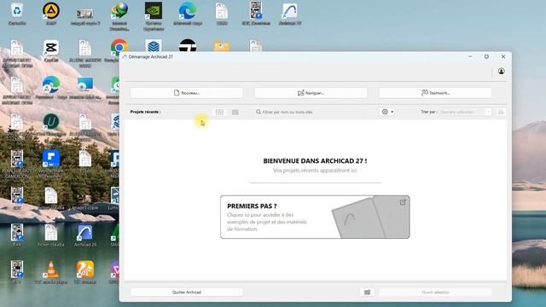Click external link icon on Premiers pas card
Image resolution: width=546 pixels, height=307 pixels.
403,202
